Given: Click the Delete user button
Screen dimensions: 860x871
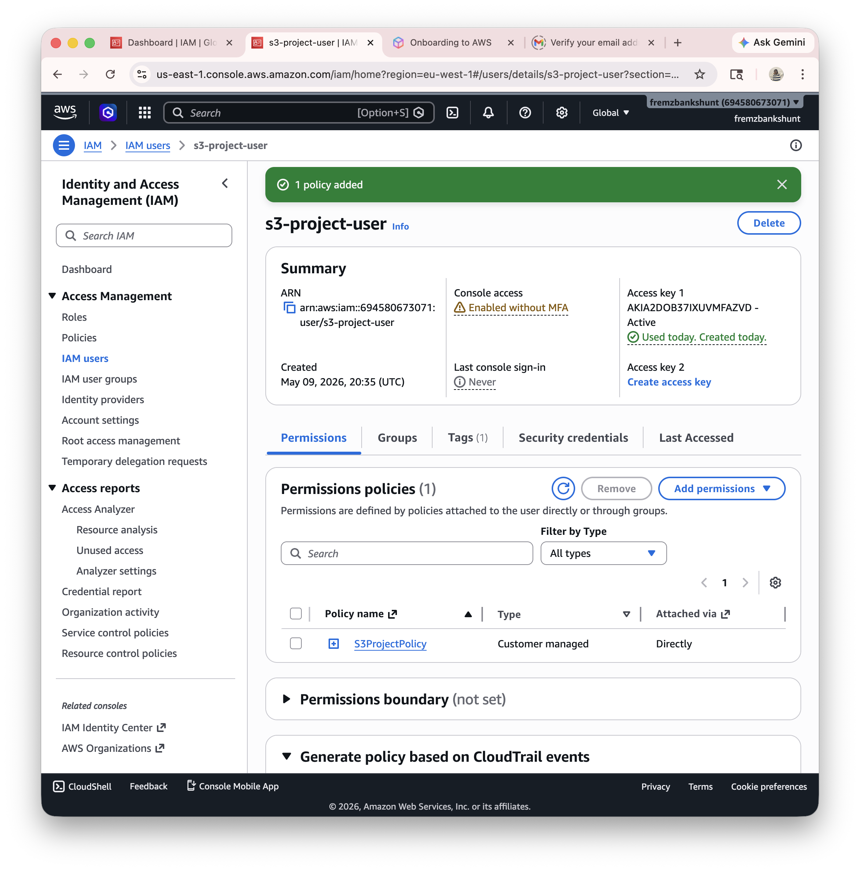Looking at the screenshot, I should (x=768, y=223).
